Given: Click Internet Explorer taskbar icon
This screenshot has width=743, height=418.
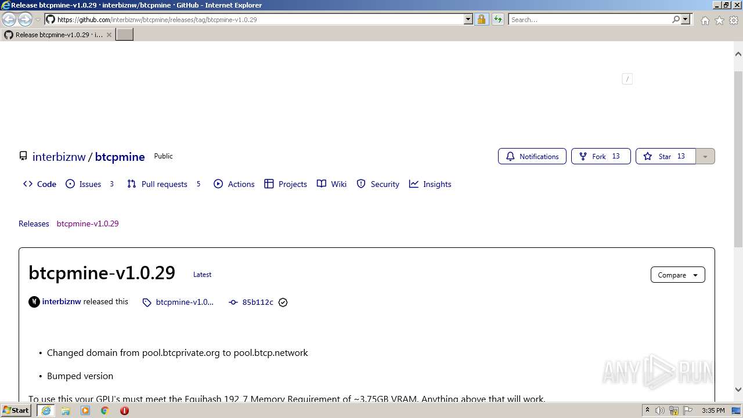Looking at the screenshot, I should [46, 410].
